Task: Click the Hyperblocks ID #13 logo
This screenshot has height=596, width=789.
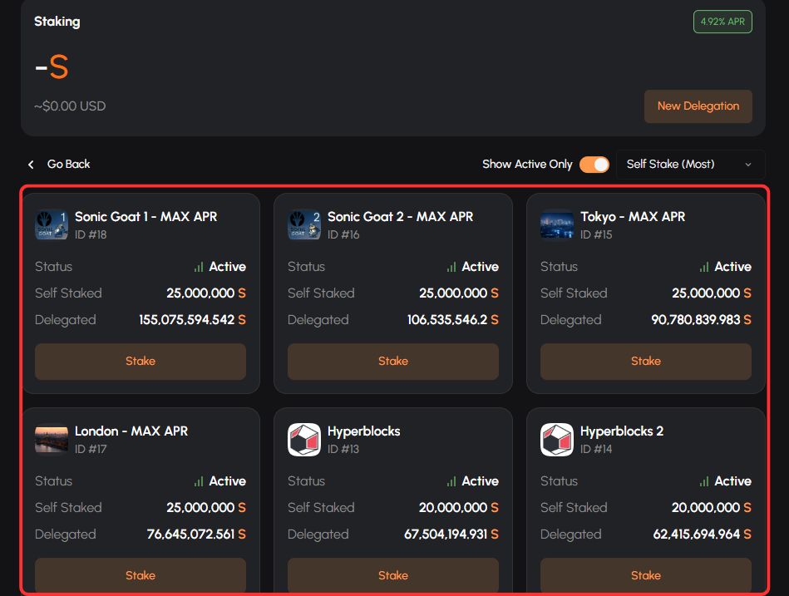Action: [x=304, y=439]
